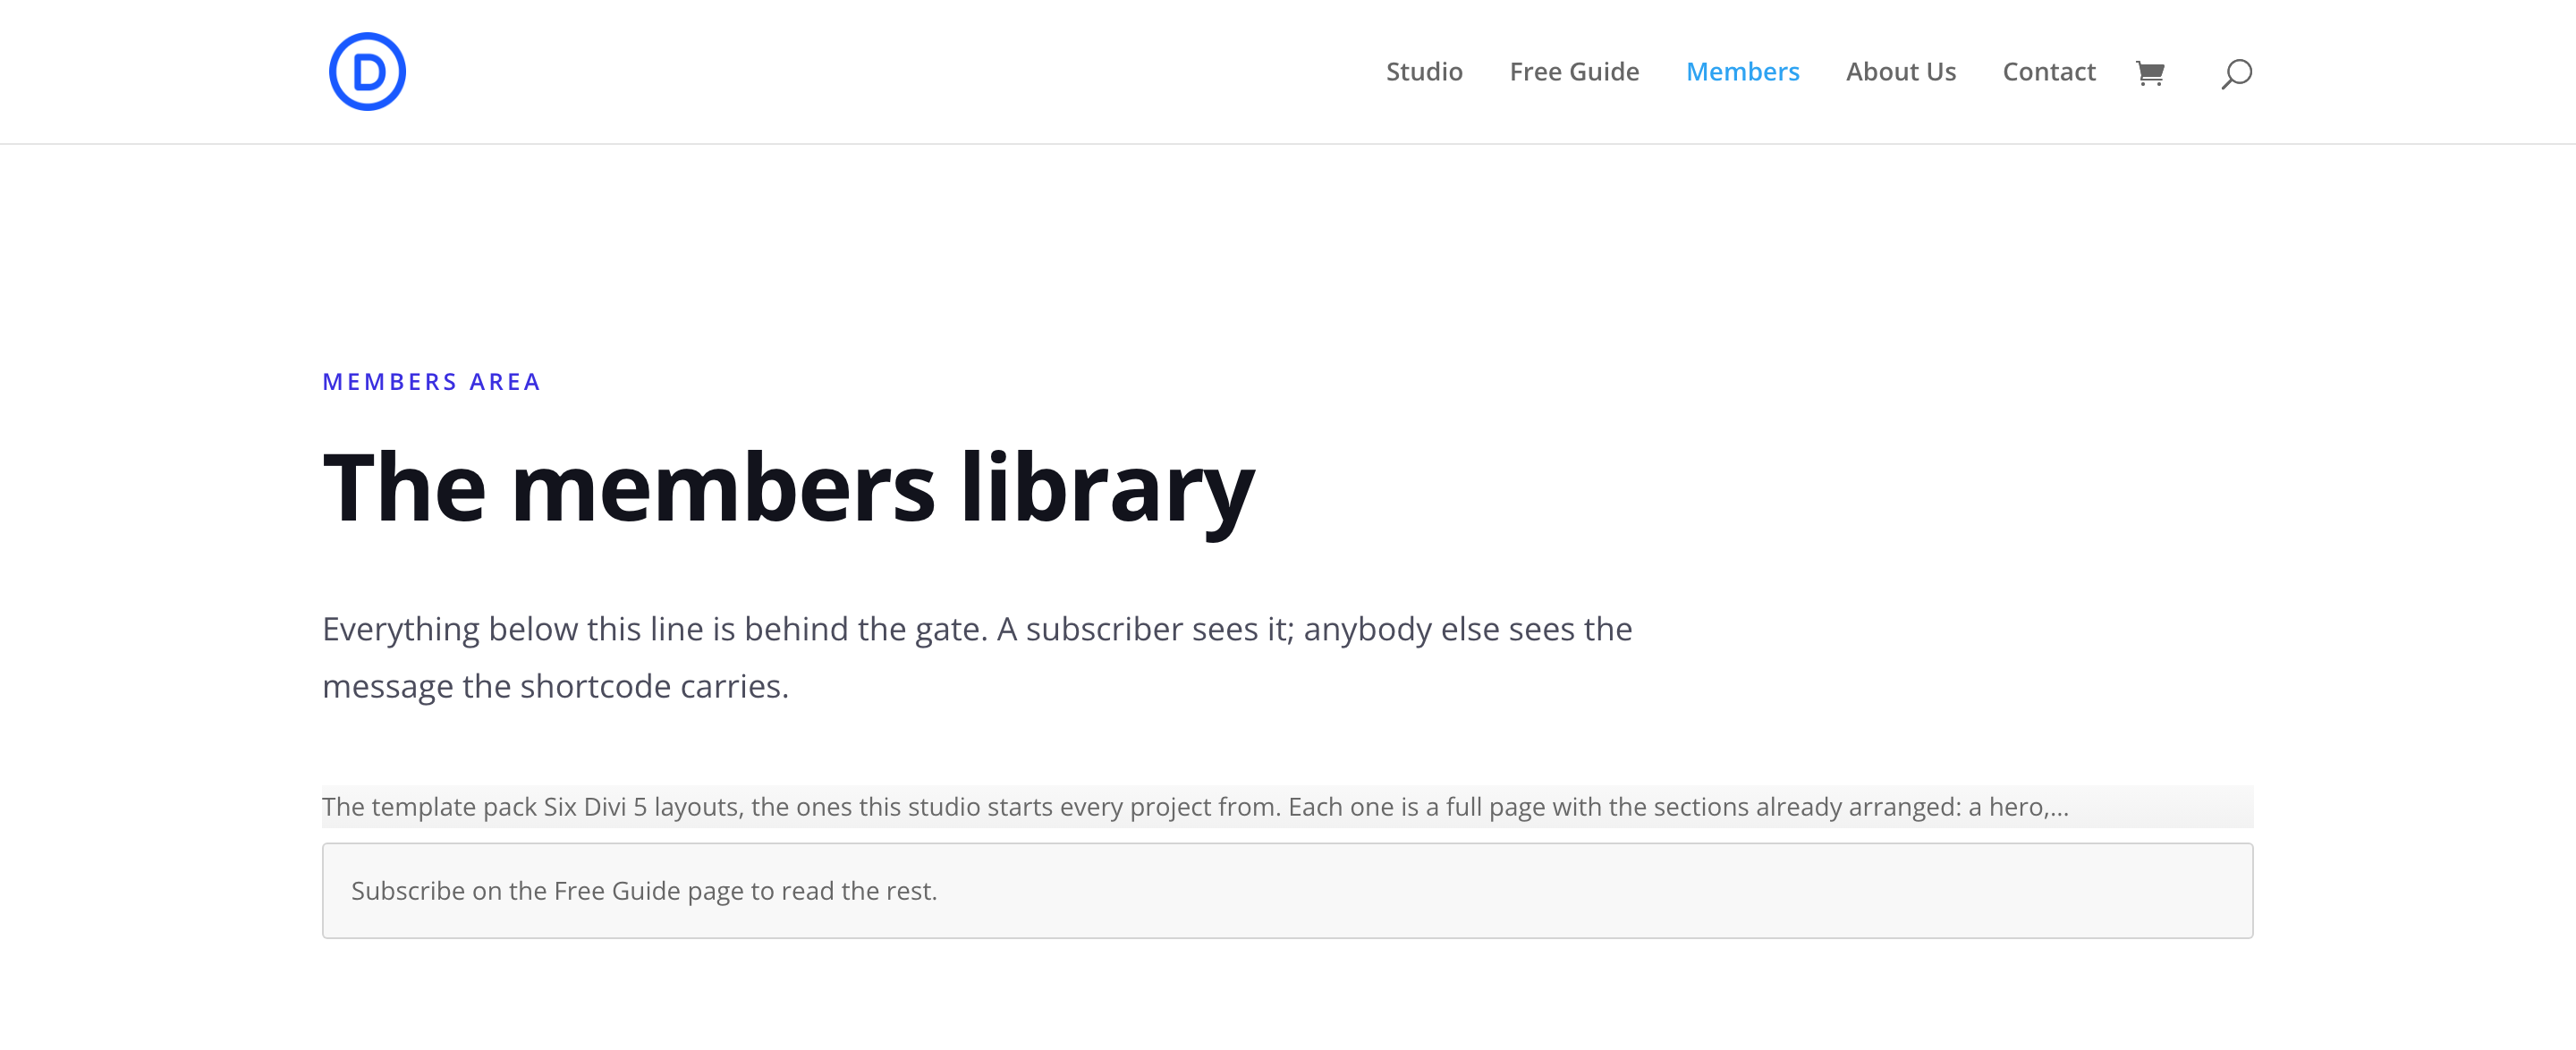
Task: Open the search magnifier icon
Action: (2236, 74)
